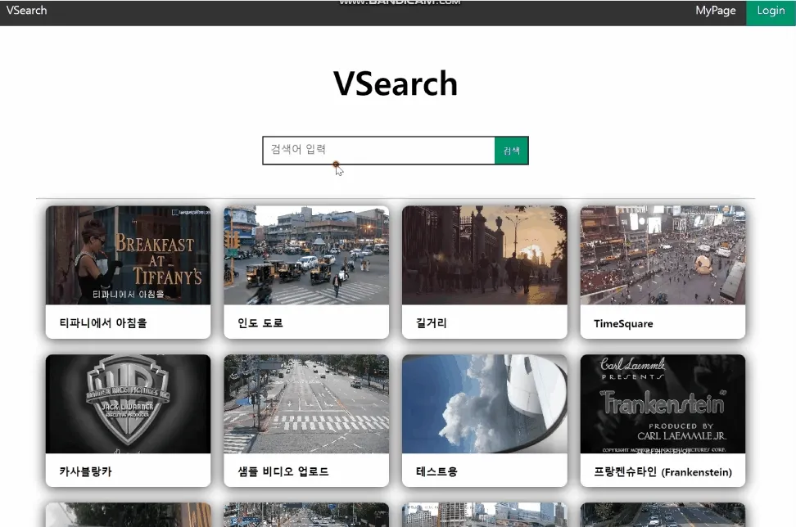
Task: Open the partially visible bottom-left video thumbnail
Action: coord(129,516)
